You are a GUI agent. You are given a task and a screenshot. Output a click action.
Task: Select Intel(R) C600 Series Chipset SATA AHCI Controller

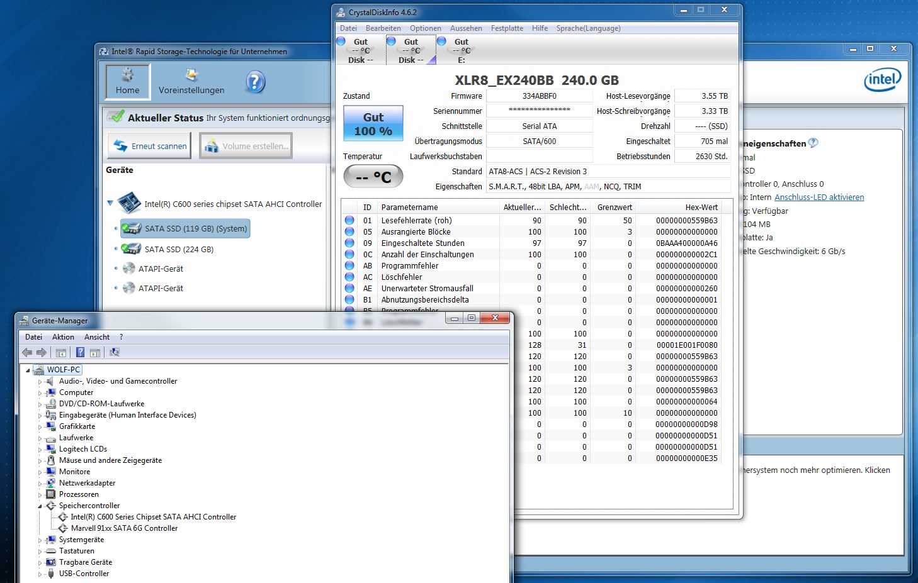point(154,517)
